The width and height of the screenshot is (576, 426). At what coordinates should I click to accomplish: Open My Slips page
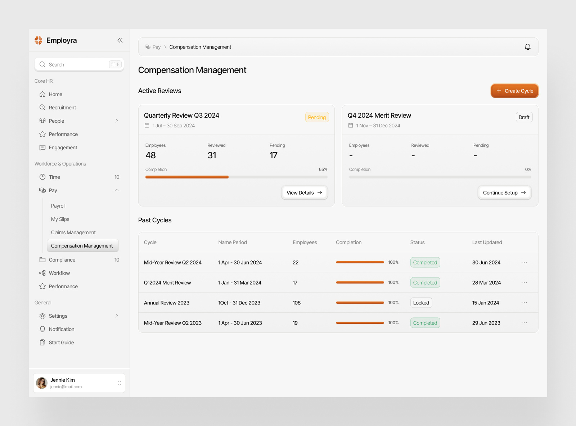point(60,219)
